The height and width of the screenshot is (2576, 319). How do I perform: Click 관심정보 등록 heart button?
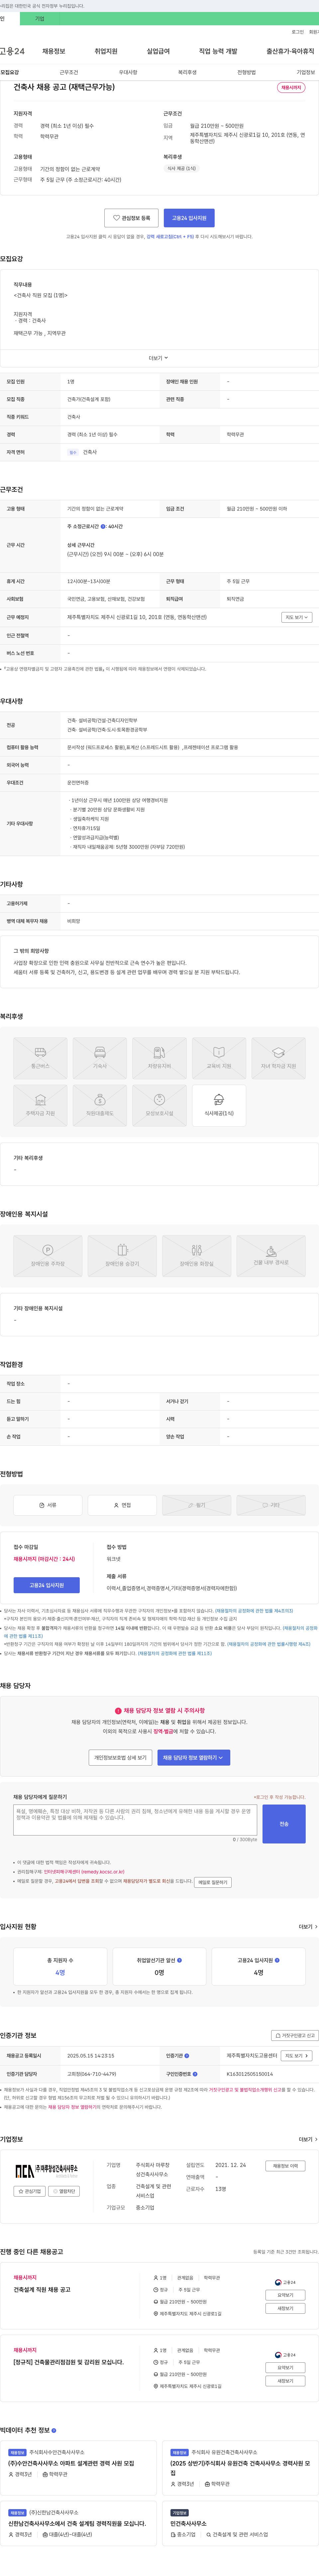[132, 218]
